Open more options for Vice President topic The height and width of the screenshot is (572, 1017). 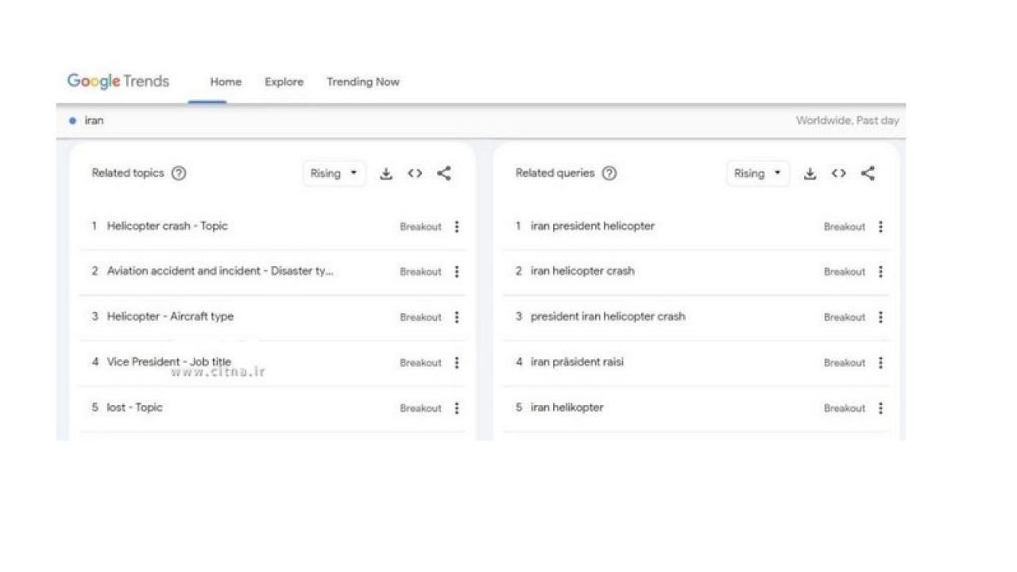click(457, 362)
